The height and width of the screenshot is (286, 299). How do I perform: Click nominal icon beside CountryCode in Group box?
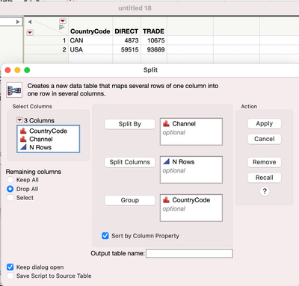pos(166,199)
